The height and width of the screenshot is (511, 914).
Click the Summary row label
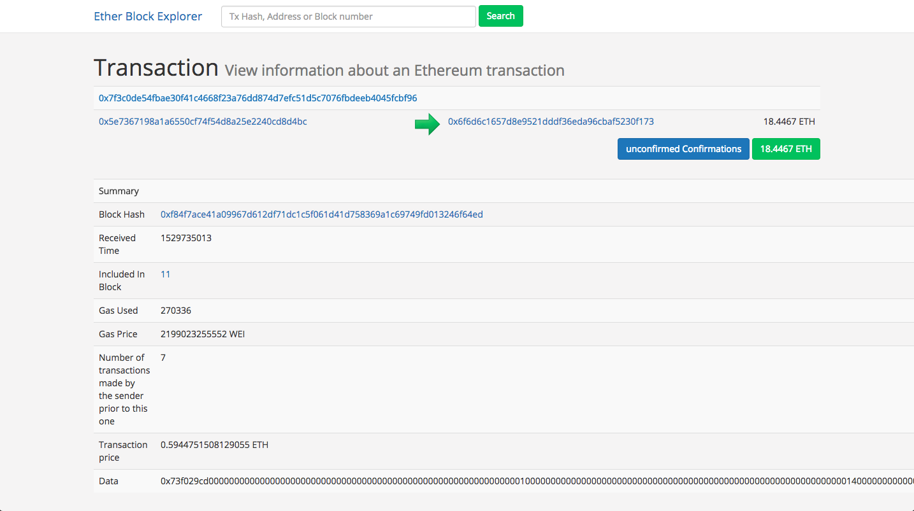coord(119,191)
